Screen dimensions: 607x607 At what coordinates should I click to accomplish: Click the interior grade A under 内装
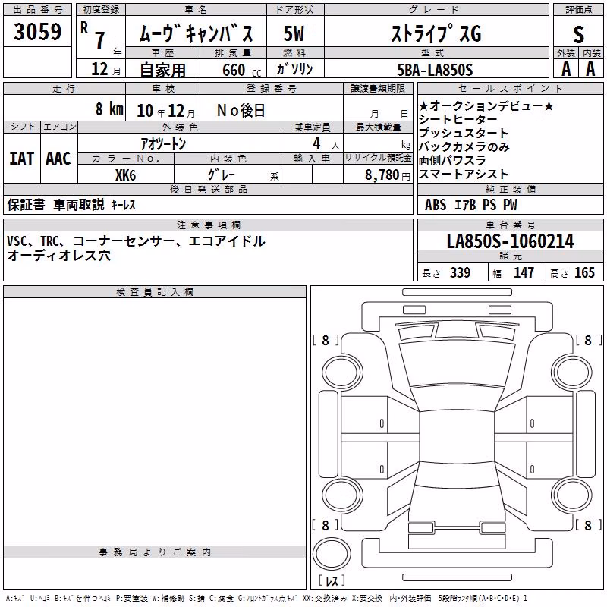point(590,69)
